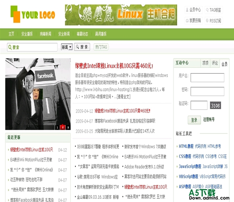234x202 pixels.
Task: Open 病毒新闻 navigation item
Action: point(46,34)
